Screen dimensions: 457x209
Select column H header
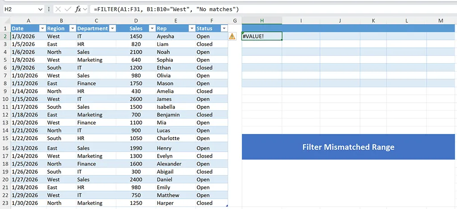[262, 21]
